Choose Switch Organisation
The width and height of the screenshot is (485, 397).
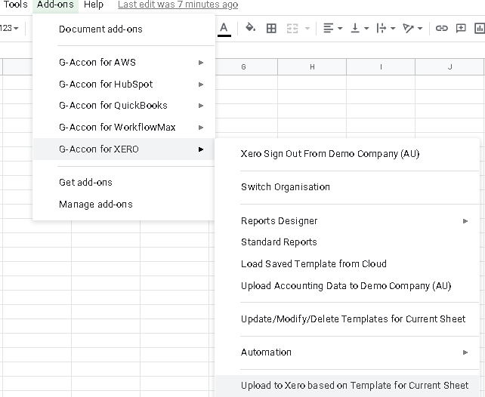(347, 187)
